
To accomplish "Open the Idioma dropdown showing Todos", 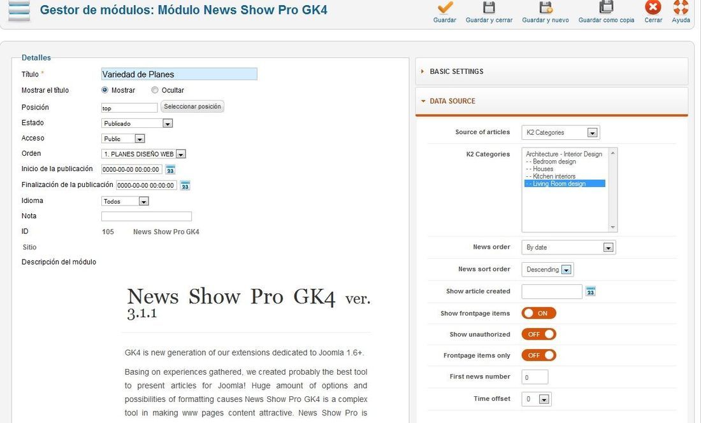I will click(125, 201).
